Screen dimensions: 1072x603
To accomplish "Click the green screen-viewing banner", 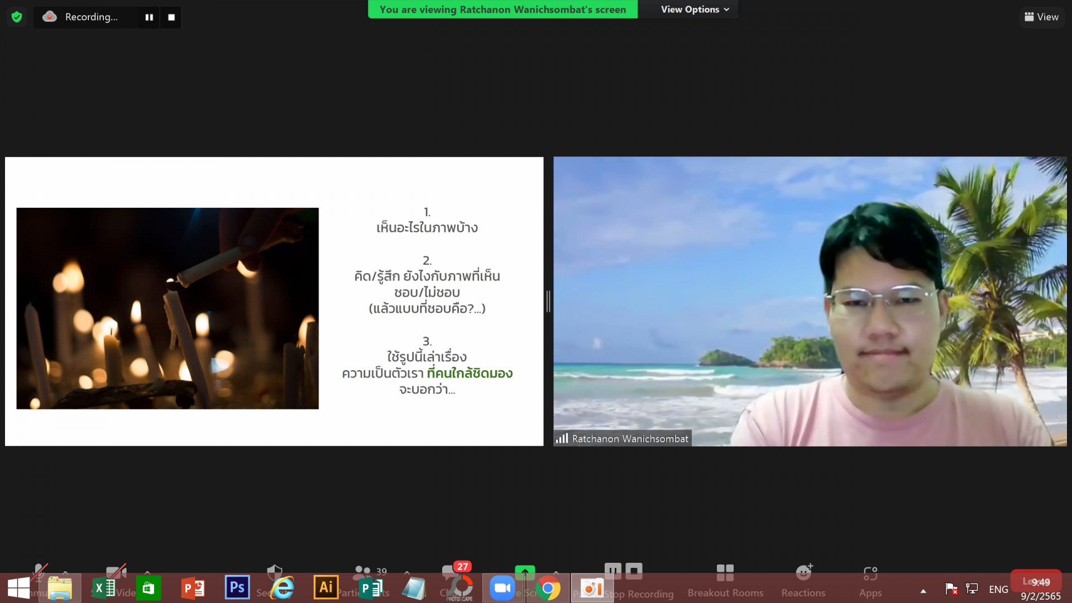I will (502, 9).
